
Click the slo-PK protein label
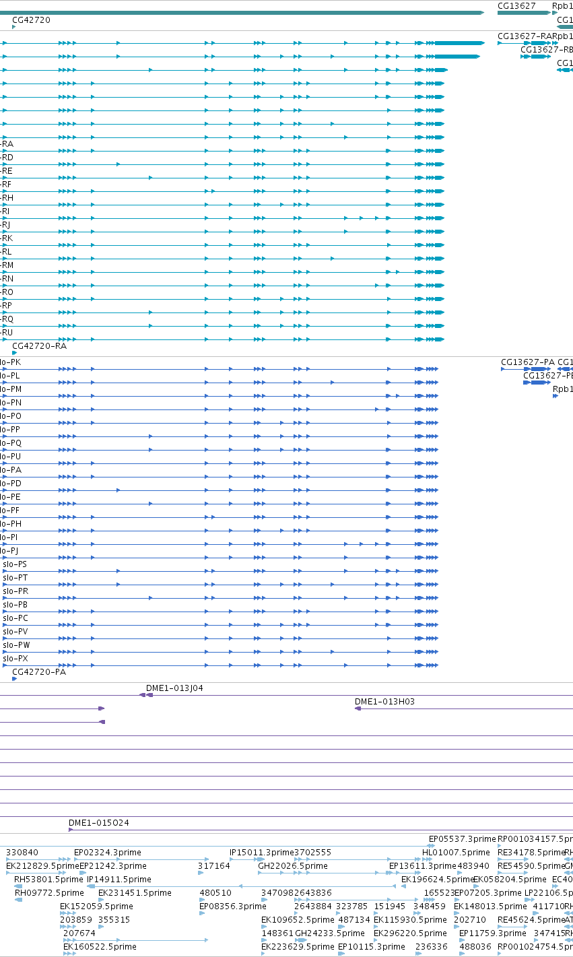tap(11, 362)
